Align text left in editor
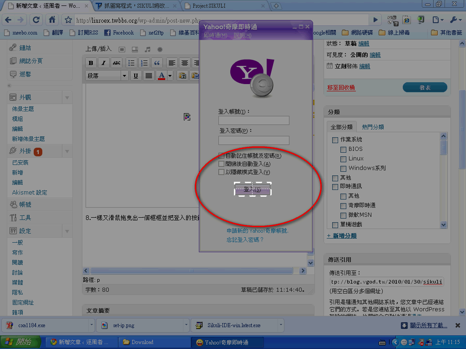 click(172, 63)
